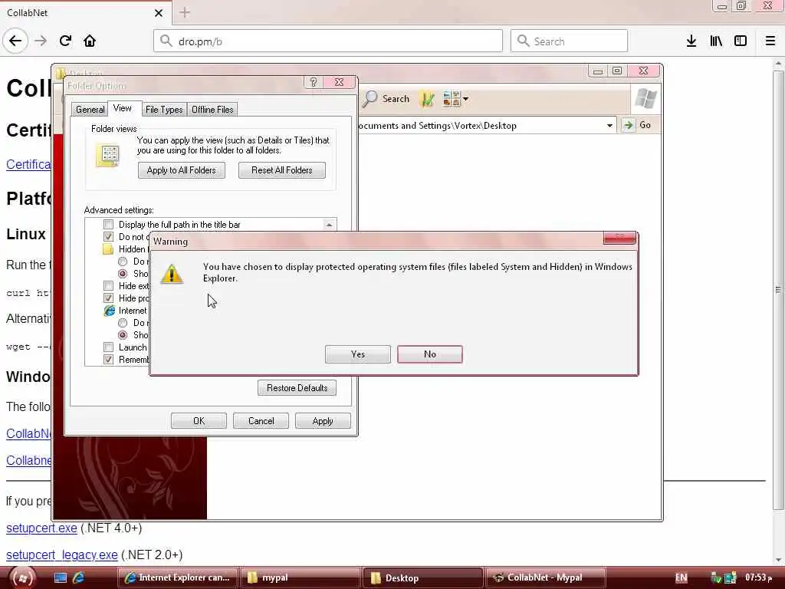785x589 pixels.
Task: Switch to Internet Explorer cannot taskbar item
Action: click(x=177, y=578)
